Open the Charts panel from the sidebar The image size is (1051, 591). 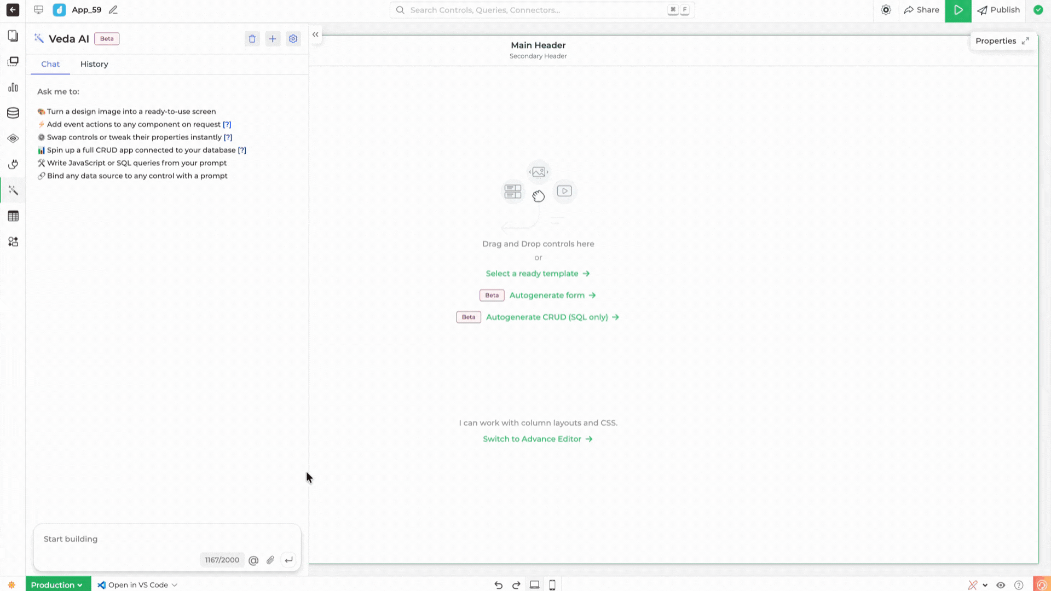[x=13, y=87]
